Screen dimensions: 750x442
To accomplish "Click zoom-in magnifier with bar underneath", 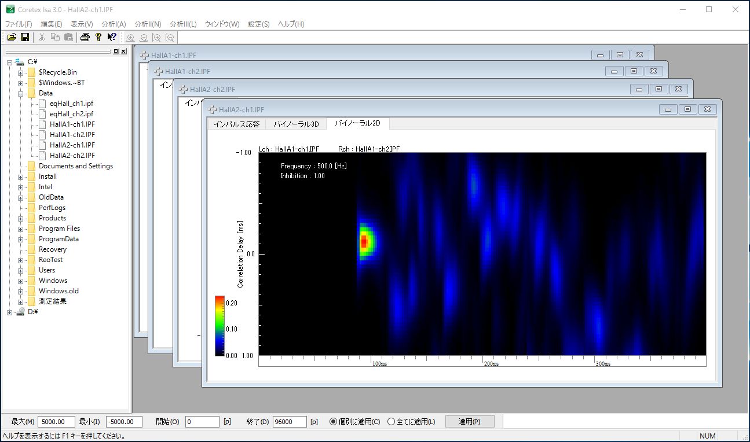I will 130,38.
